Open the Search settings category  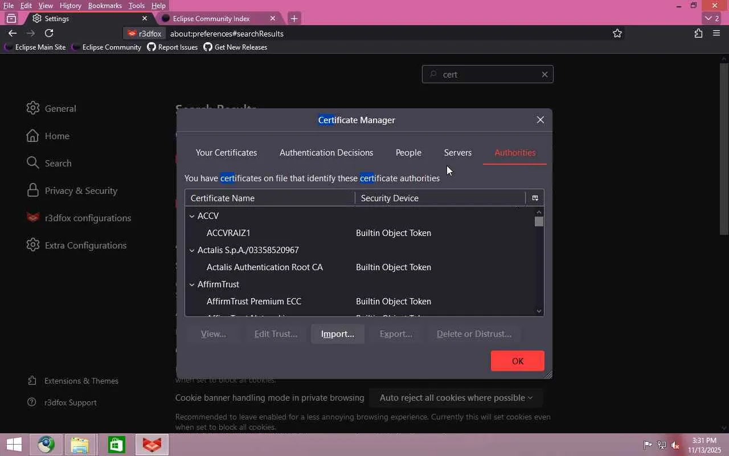[49, 163]
